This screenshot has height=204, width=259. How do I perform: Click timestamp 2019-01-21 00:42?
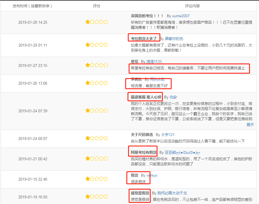[x=33, y=159]
